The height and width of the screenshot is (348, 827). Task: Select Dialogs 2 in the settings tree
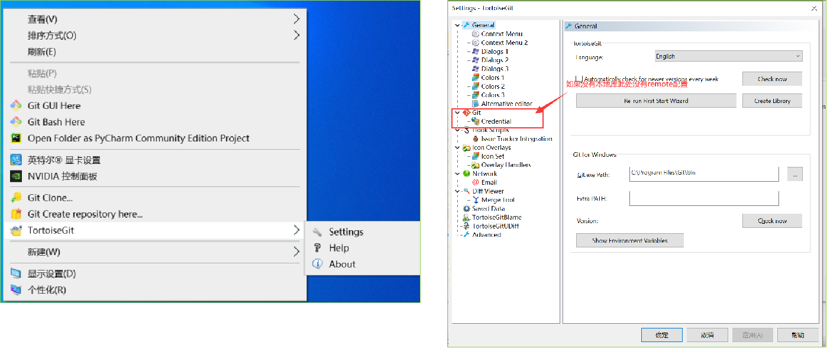click(x=495, y=60)
